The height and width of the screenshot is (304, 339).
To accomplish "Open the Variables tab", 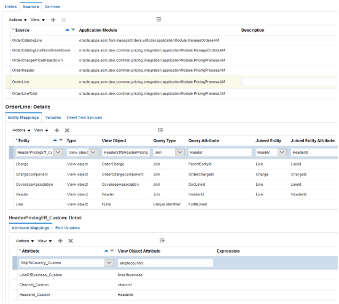I will [53, 118].
